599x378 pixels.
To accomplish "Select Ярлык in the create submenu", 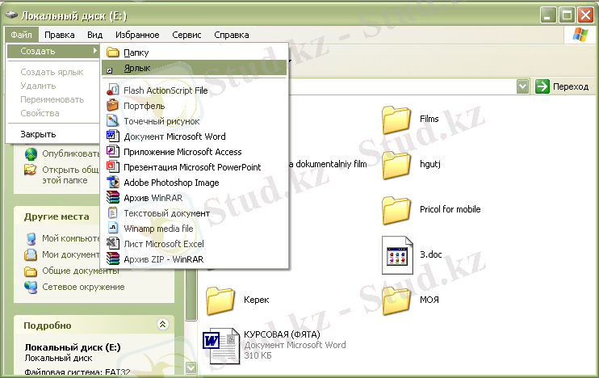I will [136, 69].
